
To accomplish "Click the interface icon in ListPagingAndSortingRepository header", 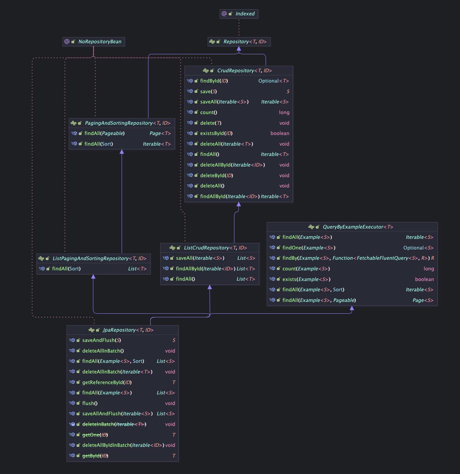I will [41, 258].
